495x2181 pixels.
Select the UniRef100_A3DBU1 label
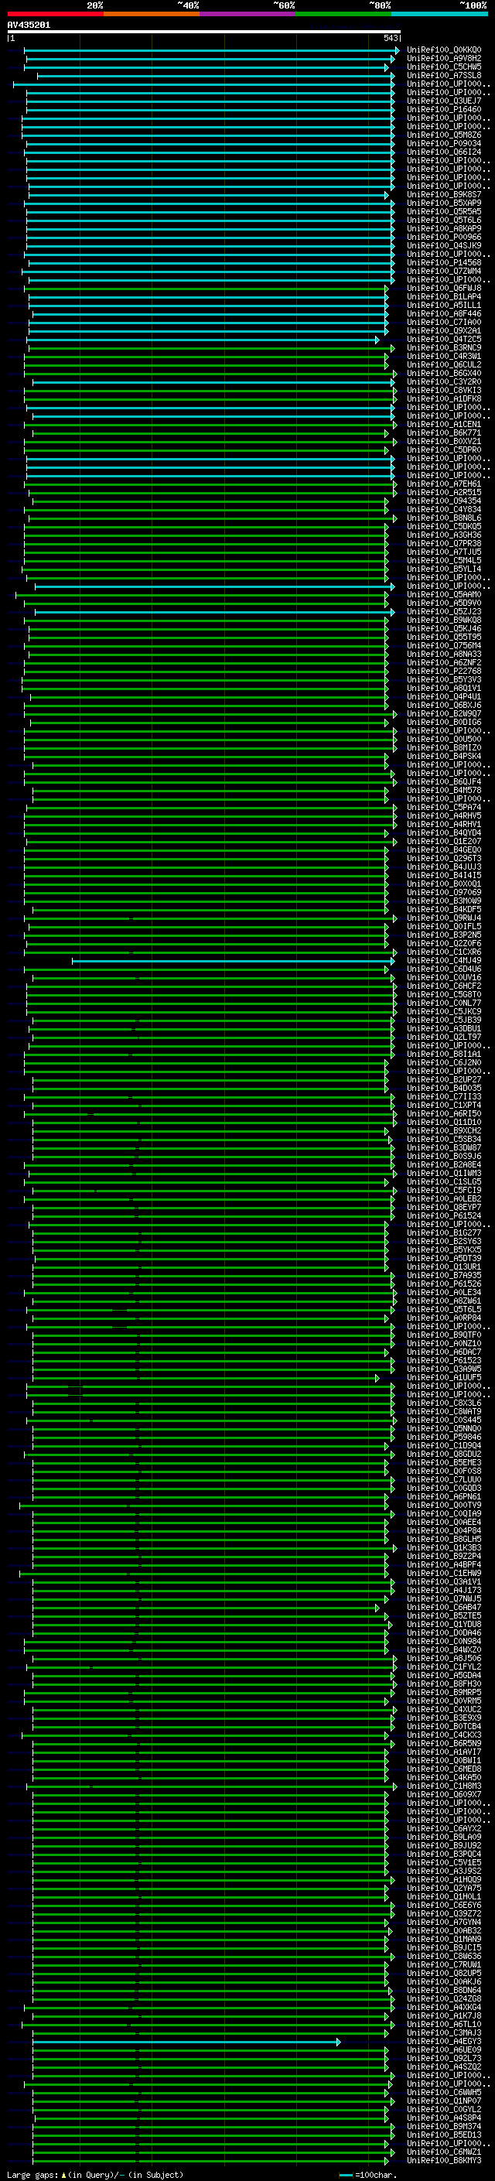pos(443,1029)
